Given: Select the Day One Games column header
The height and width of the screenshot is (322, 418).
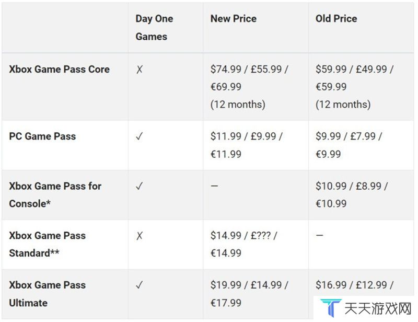Looking at the screenshot, I should pos(154,28).
